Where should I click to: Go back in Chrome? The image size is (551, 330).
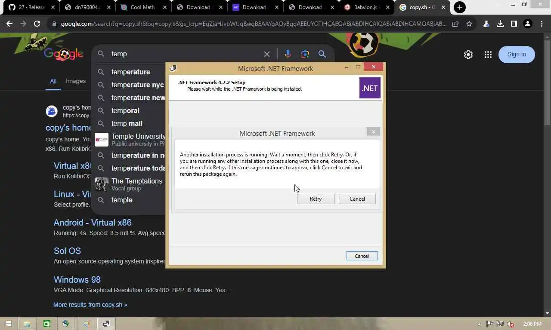[9, 24]
